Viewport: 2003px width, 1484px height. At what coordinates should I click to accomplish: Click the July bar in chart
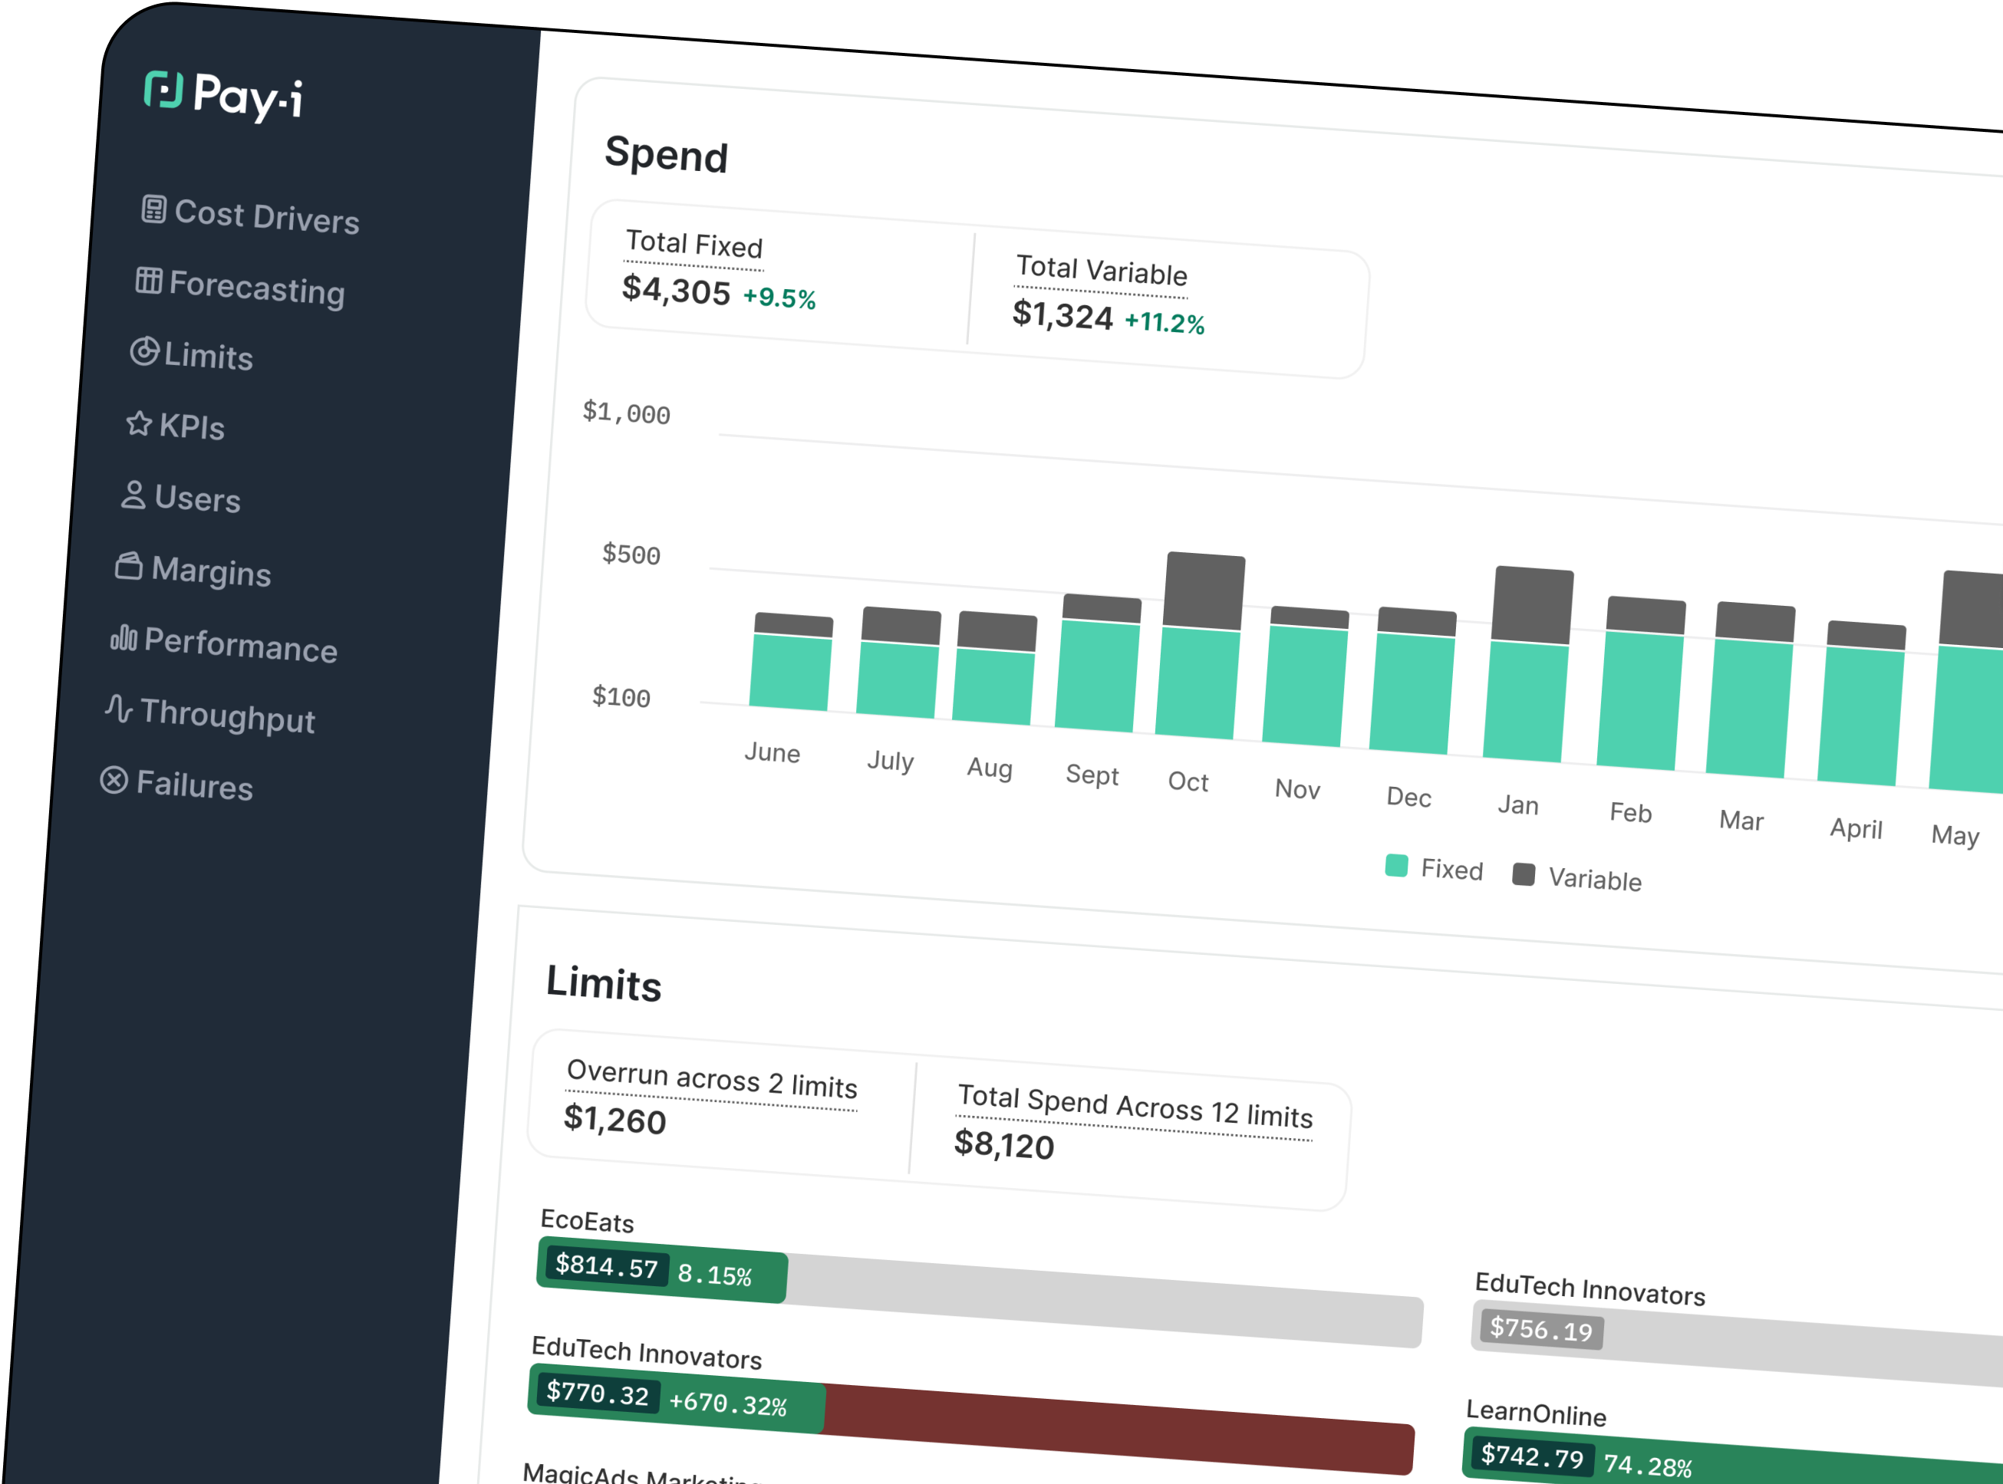[898, 662]
